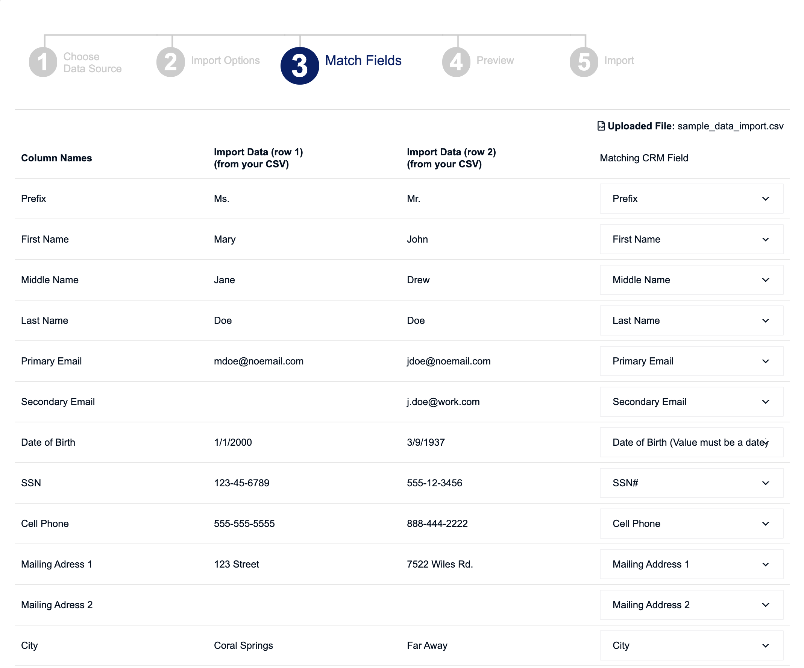Viewport: 804px width, 668px height.
Task: Open the First Name CRM field dropdown
Action: pos(692,239)
